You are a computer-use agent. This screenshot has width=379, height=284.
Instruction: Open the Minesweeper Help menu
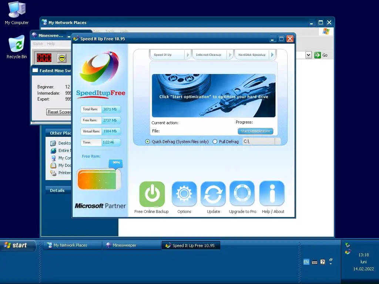pyautogui.click(x=51, y=44)
